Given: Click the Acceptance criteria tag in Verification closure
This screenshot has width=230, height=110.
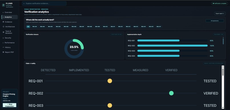Looking at the screenshot, I should click(x=116, y=34).
